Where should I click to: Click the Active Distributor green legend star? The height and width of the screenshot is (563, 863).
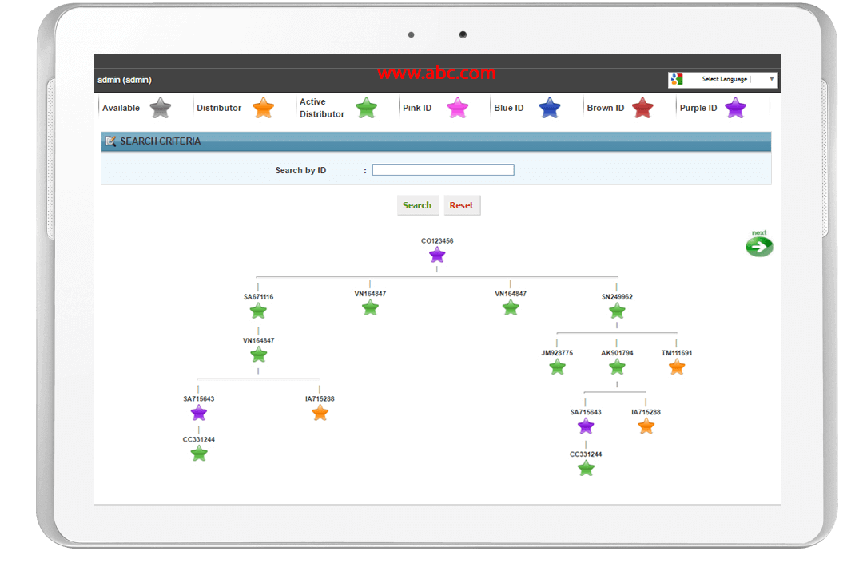(x=366, y=108)
